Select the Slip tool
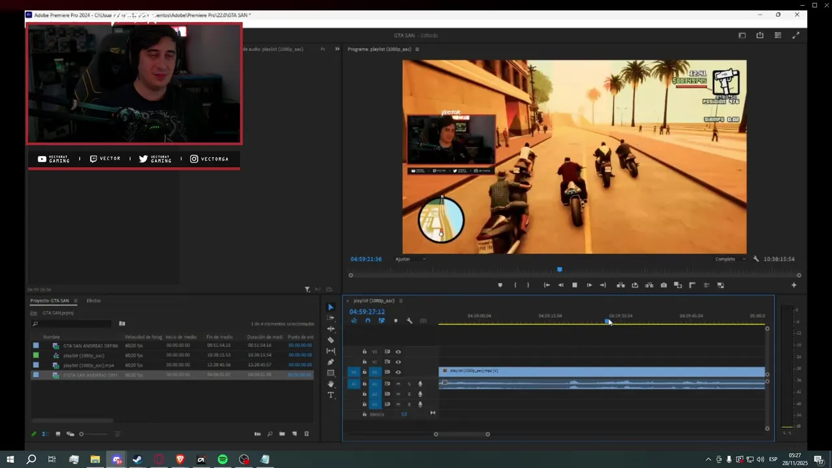832x468 pixels. (x=331, y=351)
